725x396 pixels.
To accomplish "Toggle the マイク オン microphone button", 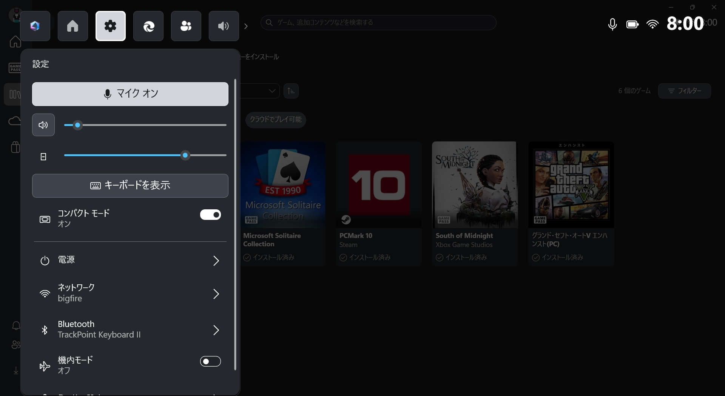I will [130, 94].
